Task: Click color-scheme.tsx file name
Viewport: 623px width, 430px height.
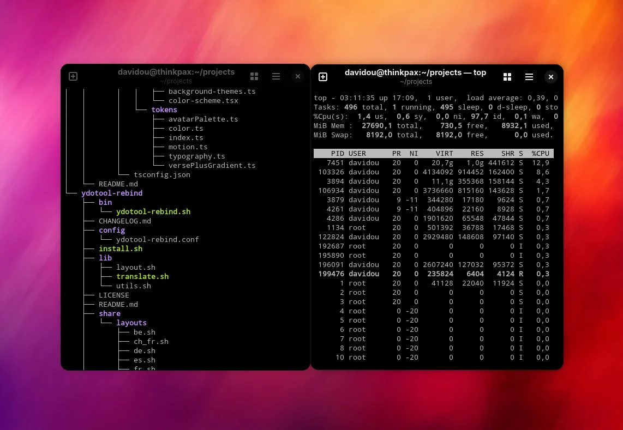Action: (203, 100)
